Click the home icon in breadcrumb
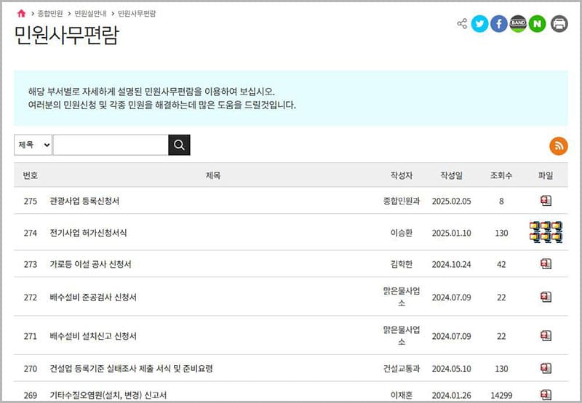Viewport: 582px width, 403px height. pyautogui.click(x=21, y=14)
